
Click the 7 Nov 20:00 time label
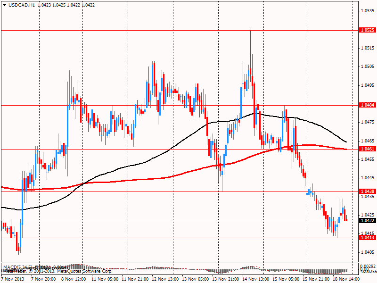click(43, 279)
